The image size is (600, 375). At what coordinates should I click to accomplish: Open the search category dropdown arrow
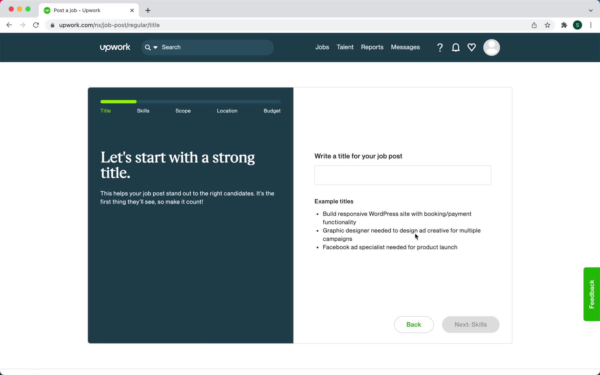[155, 47]
